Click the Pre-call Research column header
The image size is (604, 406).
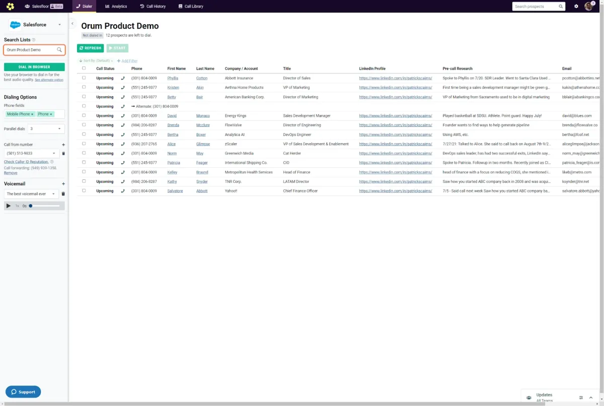point(458,69)
